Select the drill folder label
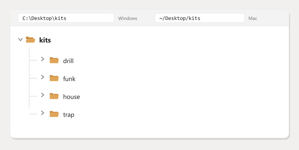This screenshot has width=299, height=150. [68, 61]
